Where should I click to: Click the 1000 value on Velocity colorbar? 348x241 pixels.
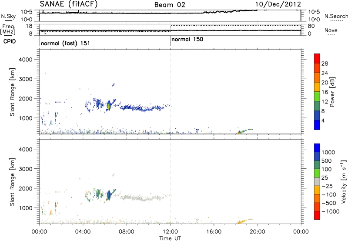coord(328,152)
